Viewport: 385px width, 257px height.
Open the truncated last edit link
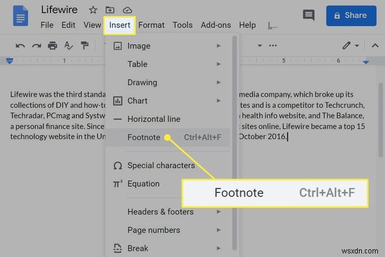coord(272,25)
